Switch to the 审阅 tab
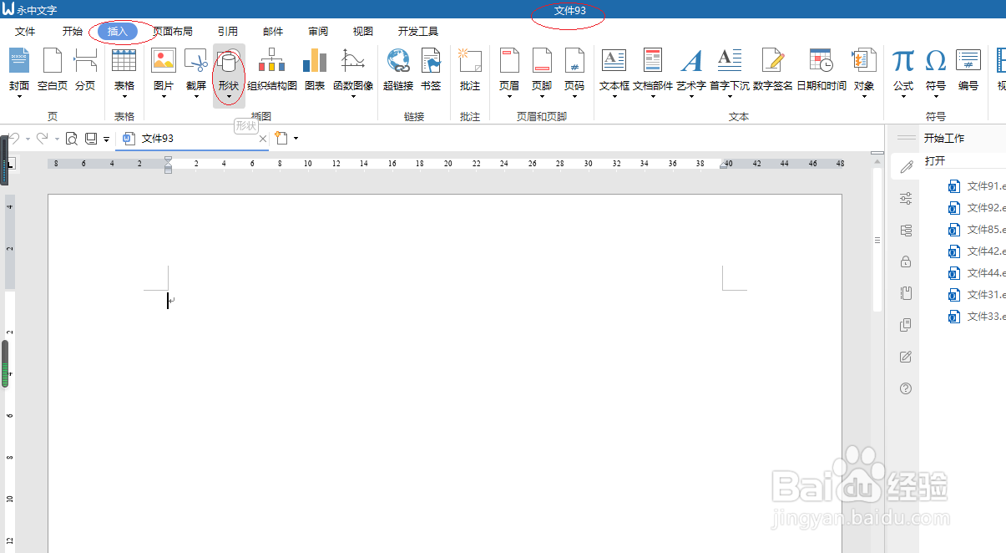This screenshot has width=1006, height=553. point(317,32)
